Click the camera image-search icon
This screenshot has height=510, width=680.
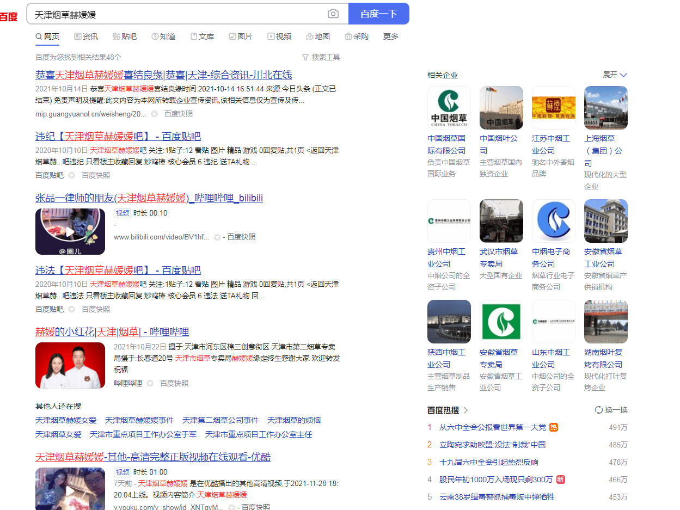(x=333, y=14)
